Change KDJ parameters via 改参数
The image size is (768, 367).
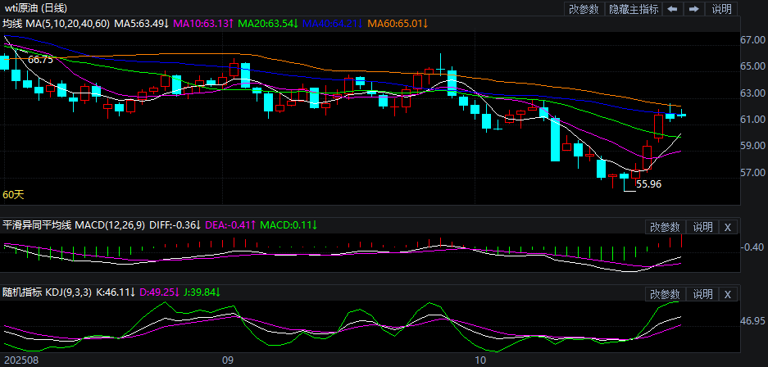tap(665, 294)
